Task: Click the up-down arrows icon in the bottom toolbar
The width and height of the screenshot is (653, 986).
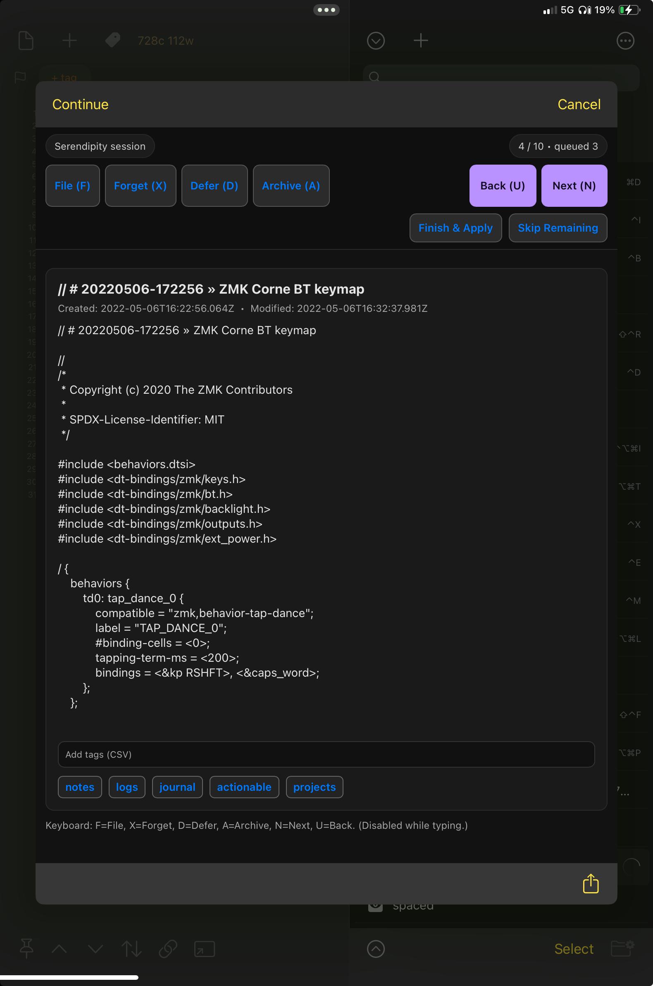Action: 131,949
